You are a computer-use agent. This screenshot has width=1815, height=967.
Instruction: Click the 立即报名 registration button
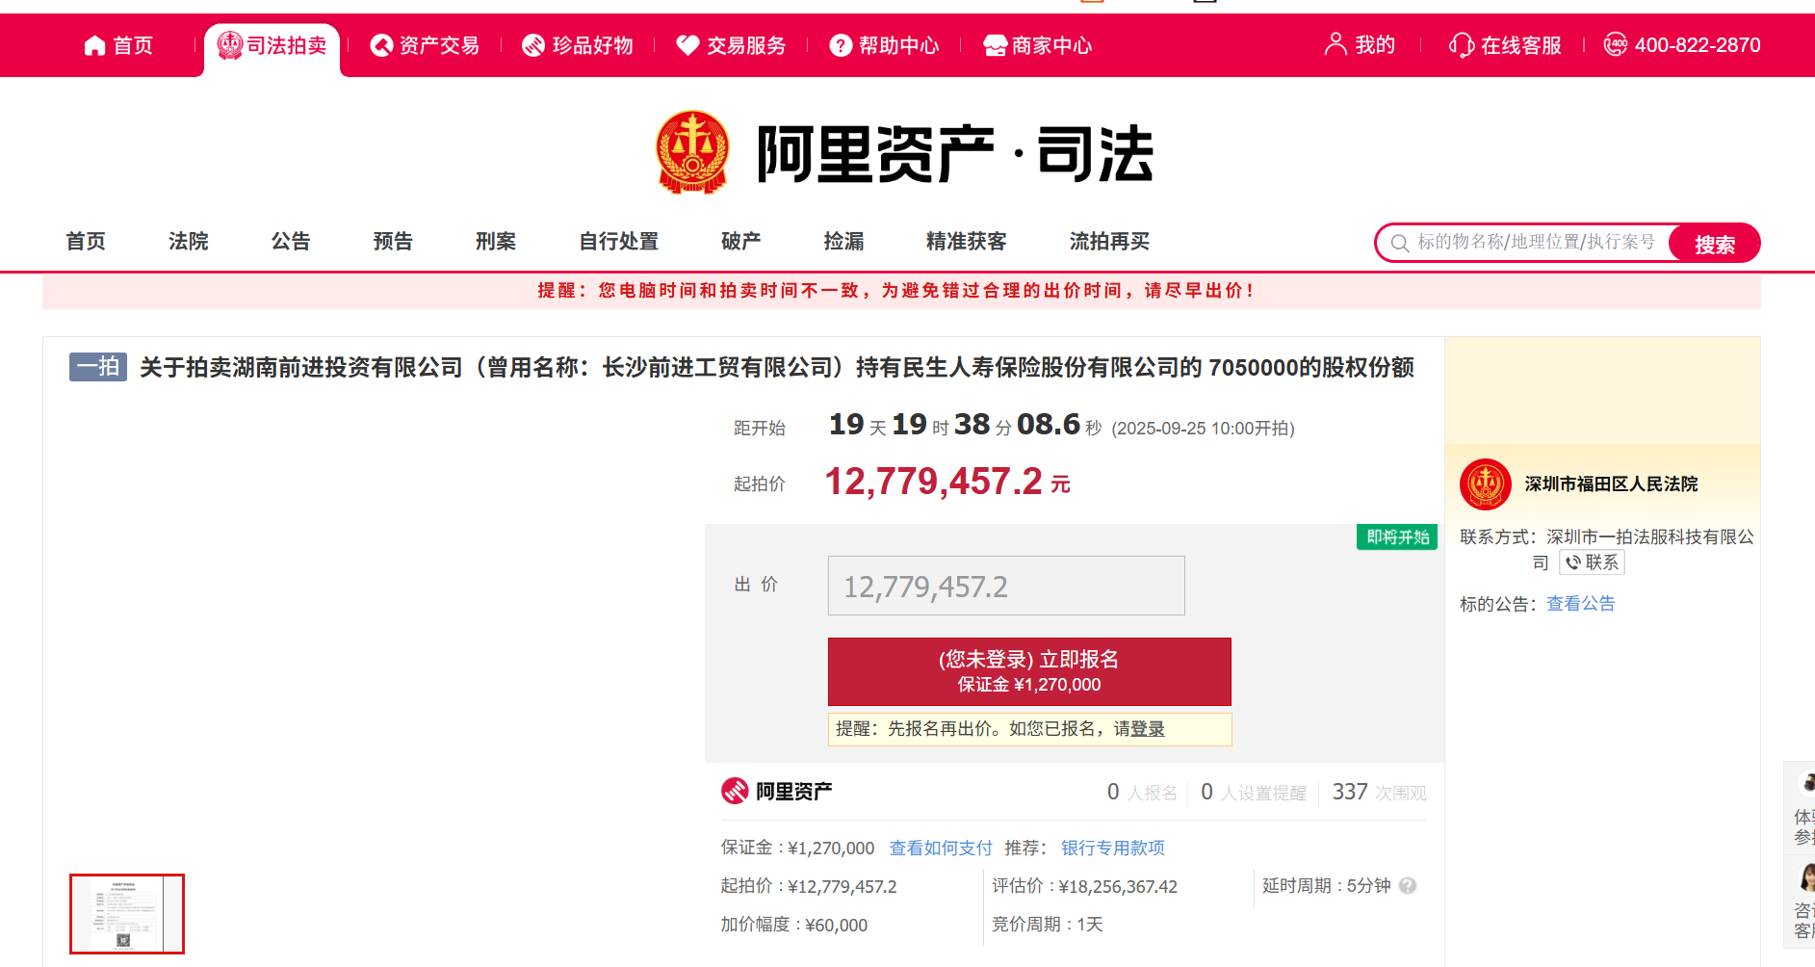tap(1029, 671)
